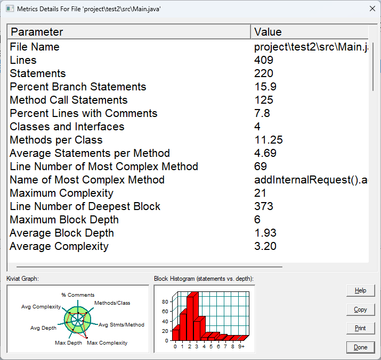Click the Done button
Screen dimensions: 381x360
360,347
